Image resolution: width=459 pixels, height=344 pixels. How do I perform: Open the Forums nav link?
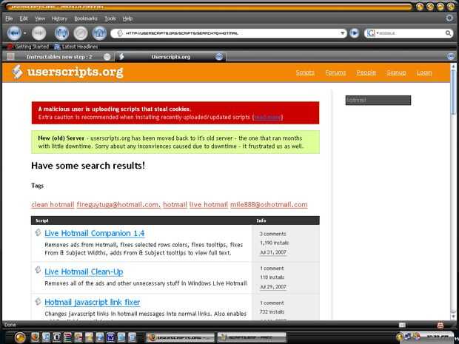335,72
